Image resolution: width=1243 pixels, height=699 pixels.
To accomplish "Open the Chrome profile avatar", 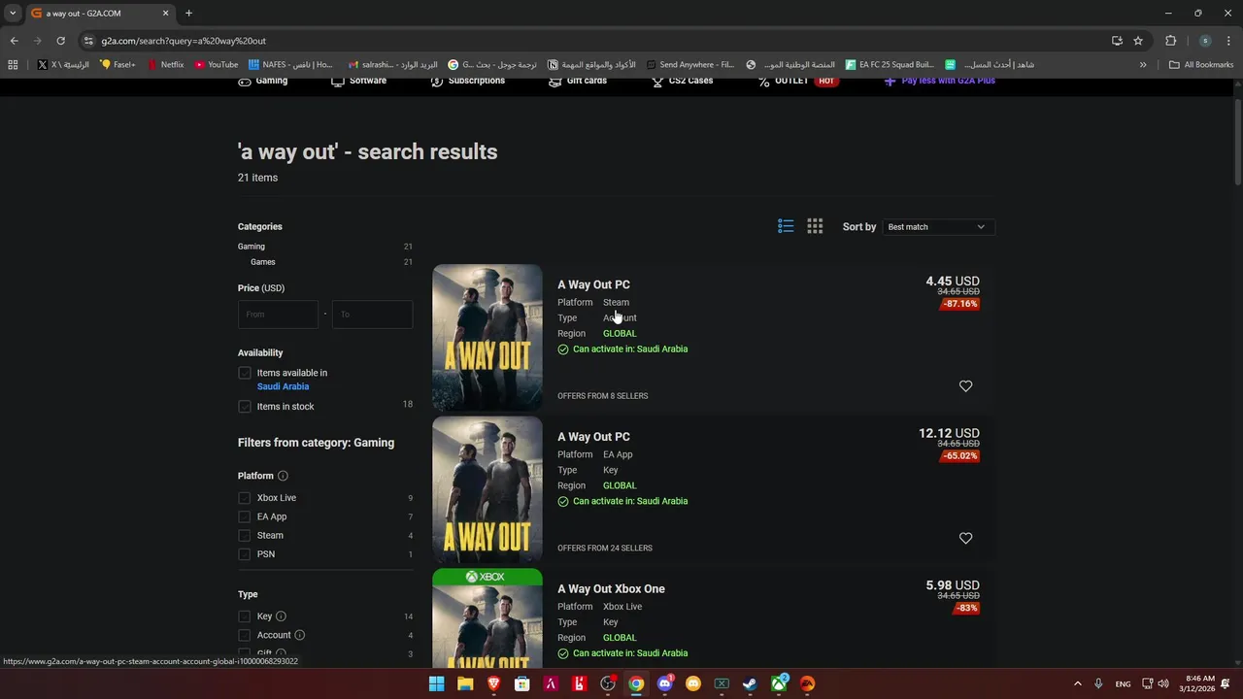I will pyautogui.click(x=1205, y=41).
